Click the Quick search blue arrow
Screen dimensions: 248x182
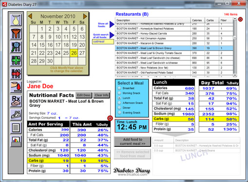pyautogui.click(x=112, y=35)
